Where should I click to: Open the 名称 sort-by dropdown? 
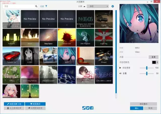98,6
